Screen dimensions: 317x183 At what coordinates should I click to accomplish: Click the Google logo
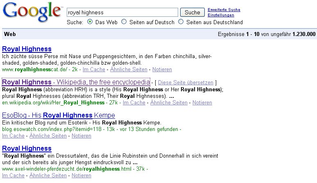tap(32, 12)
